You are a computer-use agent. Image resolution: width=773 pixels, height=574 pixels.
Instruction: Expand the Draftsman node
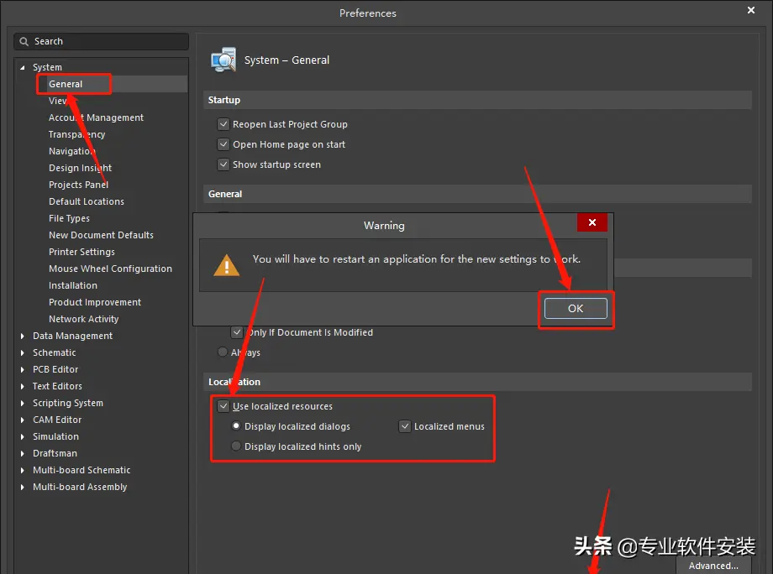(22, 453)
